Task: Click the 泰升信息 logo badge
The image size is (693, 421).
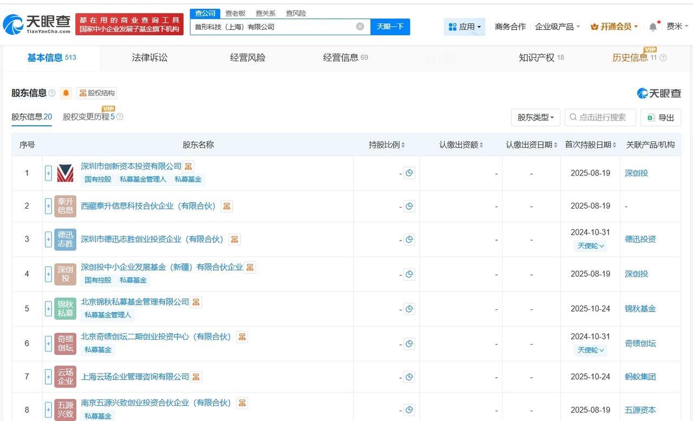Action: click(65, 206)
